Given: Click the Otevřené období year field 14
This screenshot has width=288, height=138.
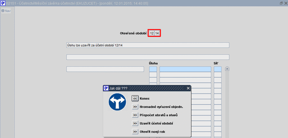Looking at the screenshot, I should pyautogui.click(x=157, y=33).
